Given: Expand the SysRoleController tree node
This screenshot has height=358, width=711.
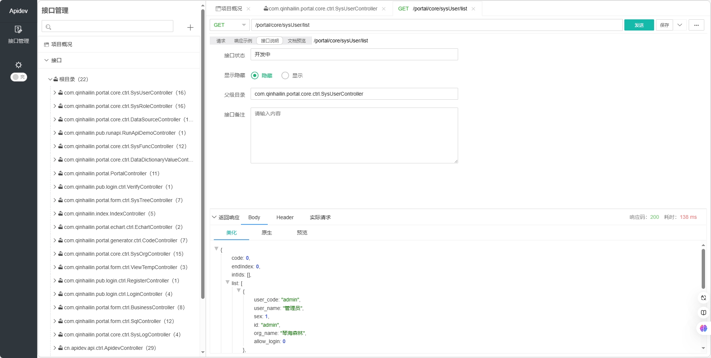Looking at the screenshot, I should tap(55, 106).
